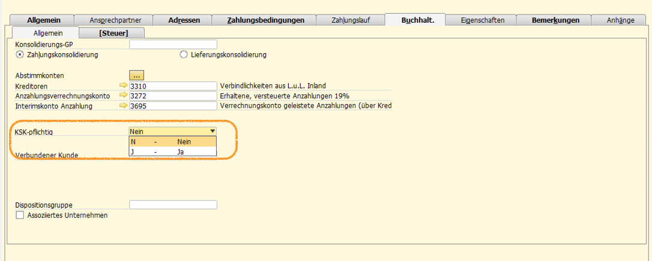This screenshot has height=261, width=652.
Task: Select the Lieferungskonsolidierung radio button
Action: 184,54
